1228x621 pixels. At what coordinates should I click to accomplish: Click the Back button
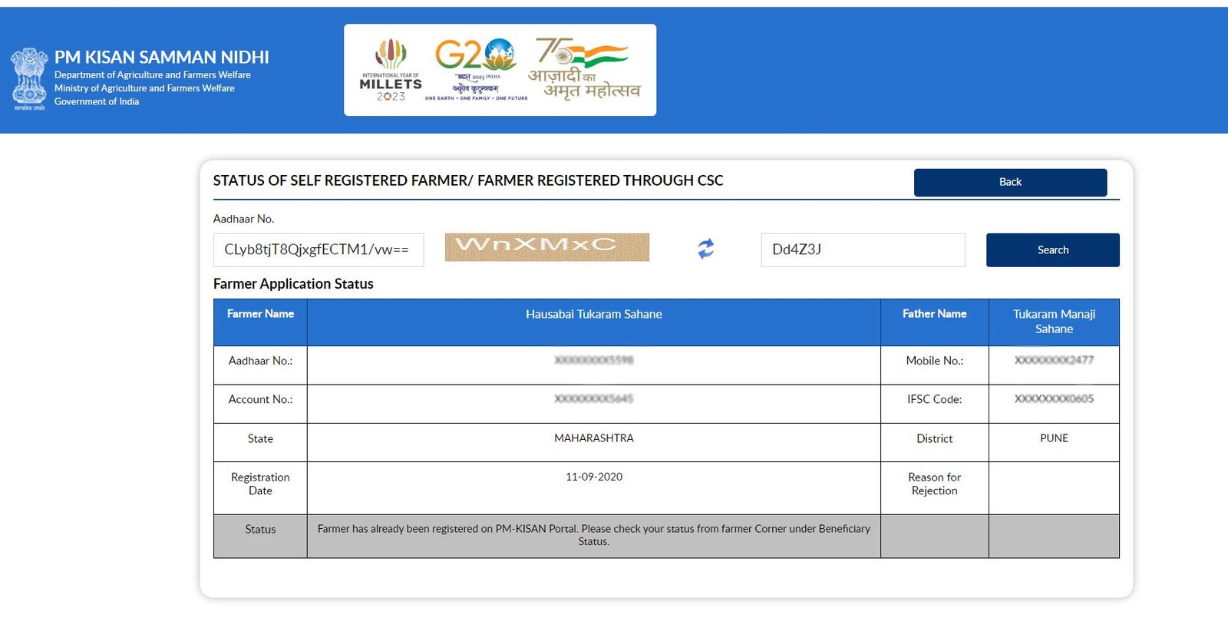(1010, 182)
